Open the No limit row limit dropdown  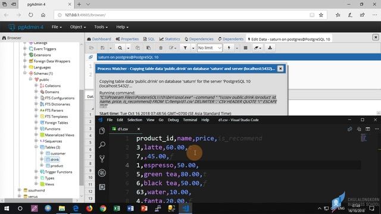pos(210,48)
